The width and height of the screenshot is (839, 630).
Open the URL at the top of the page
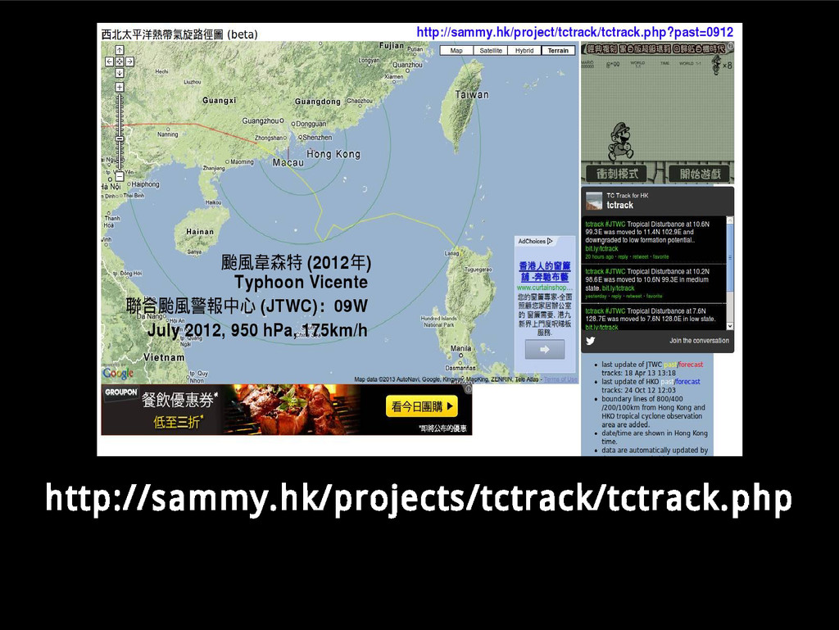(x=574, y=32)
